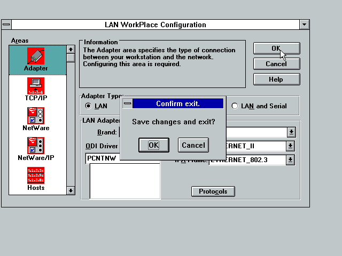Click Cancel in the main configuration window

coord(277,64)
